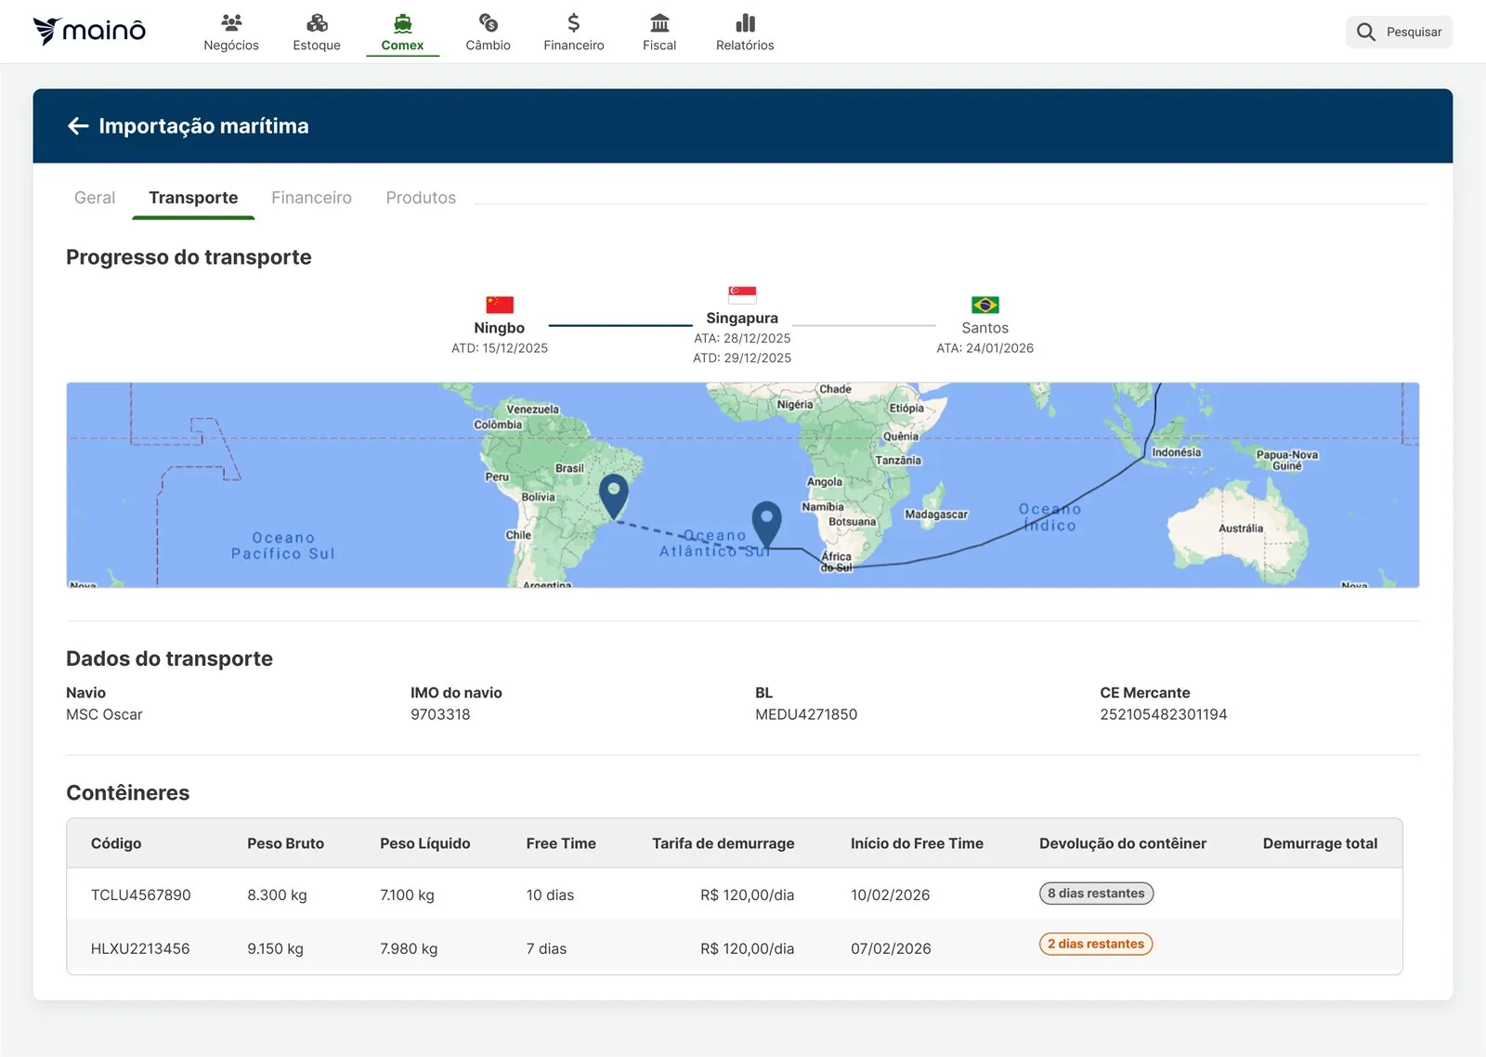Open Câmbio coins icon
Image resolution: width=1486 pixels, height=1057 pixels.
click(x=488, y=22)
